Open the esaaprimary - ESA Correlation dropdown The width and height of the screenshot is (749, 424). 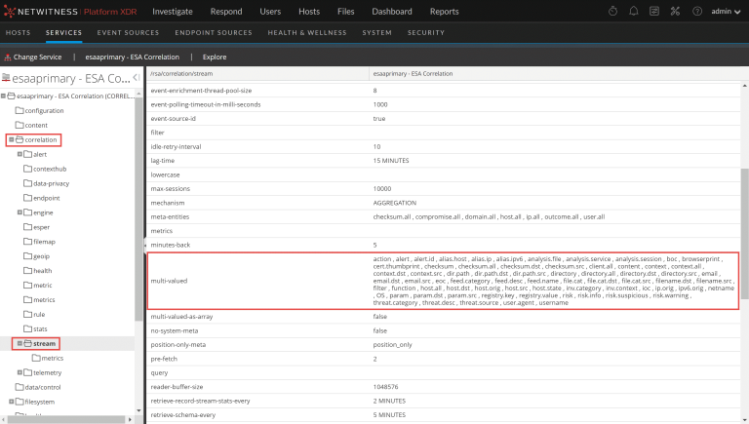pyautogui.click(x=133, y=57)
